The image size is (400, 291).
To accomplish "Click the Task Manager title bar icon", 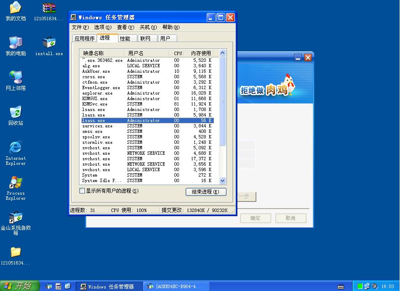I will pyautogui.click(x=74, y=17).
